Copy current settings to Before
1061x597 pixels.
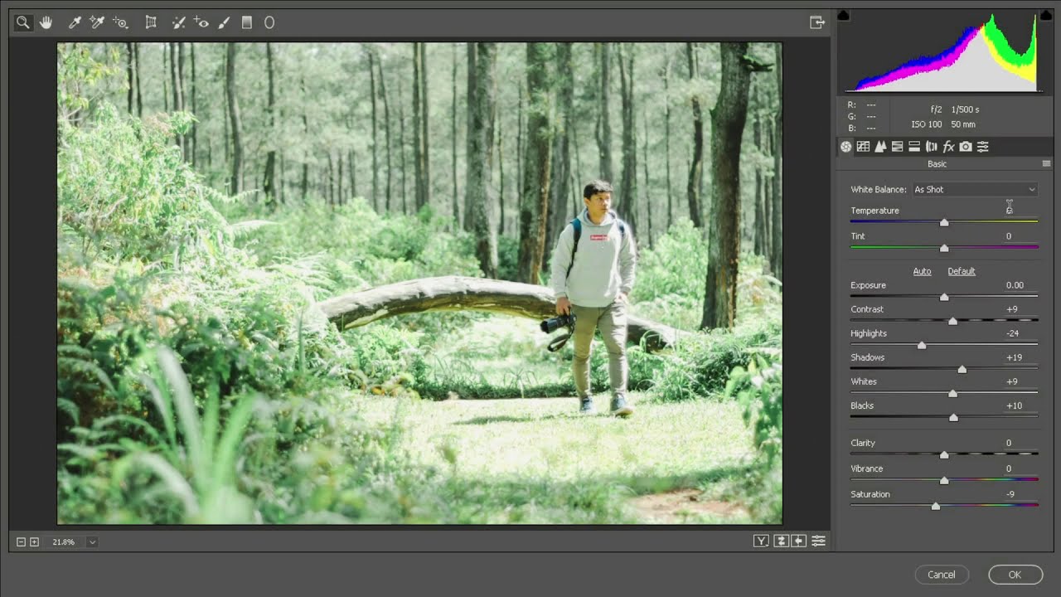tap(799, 541)
